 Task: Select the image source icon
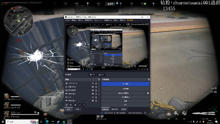(67, 97)
